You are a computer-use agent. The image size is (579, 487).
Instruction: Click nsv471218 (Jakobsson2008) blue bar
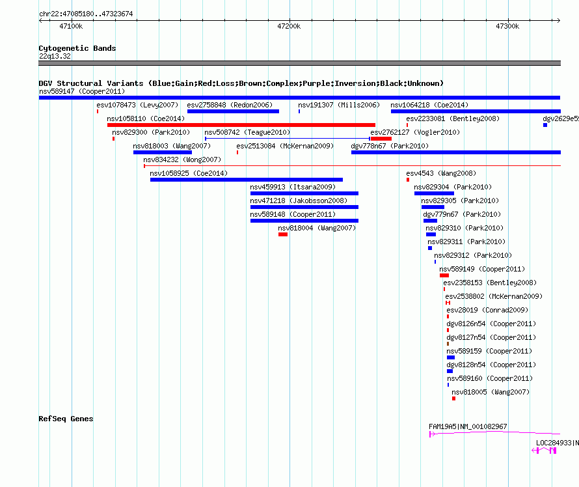point(304,207)
